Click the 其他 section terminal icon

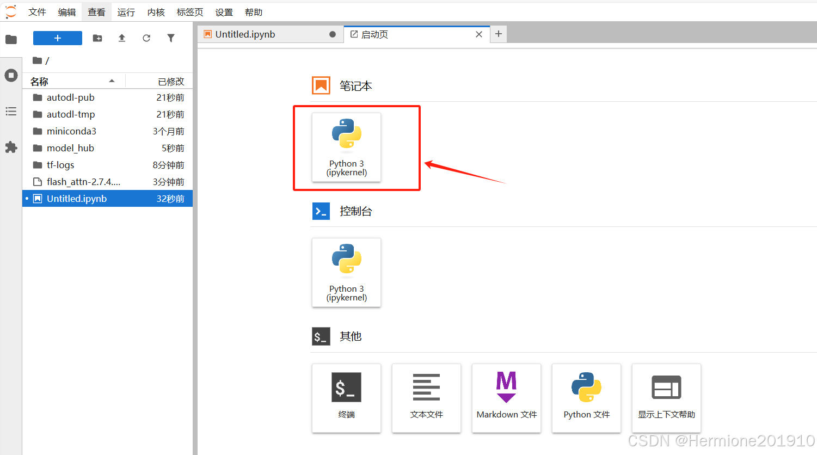click(321, 336)
